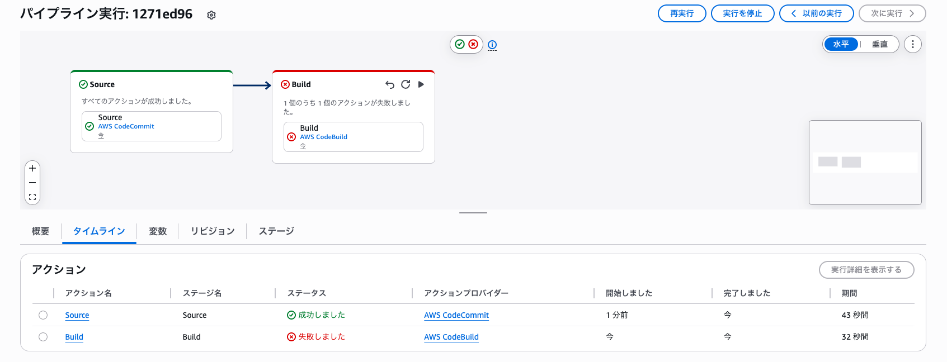This screenshot has width=947, height=362.
Task: Open the Build action link in table
Action: 74,337
